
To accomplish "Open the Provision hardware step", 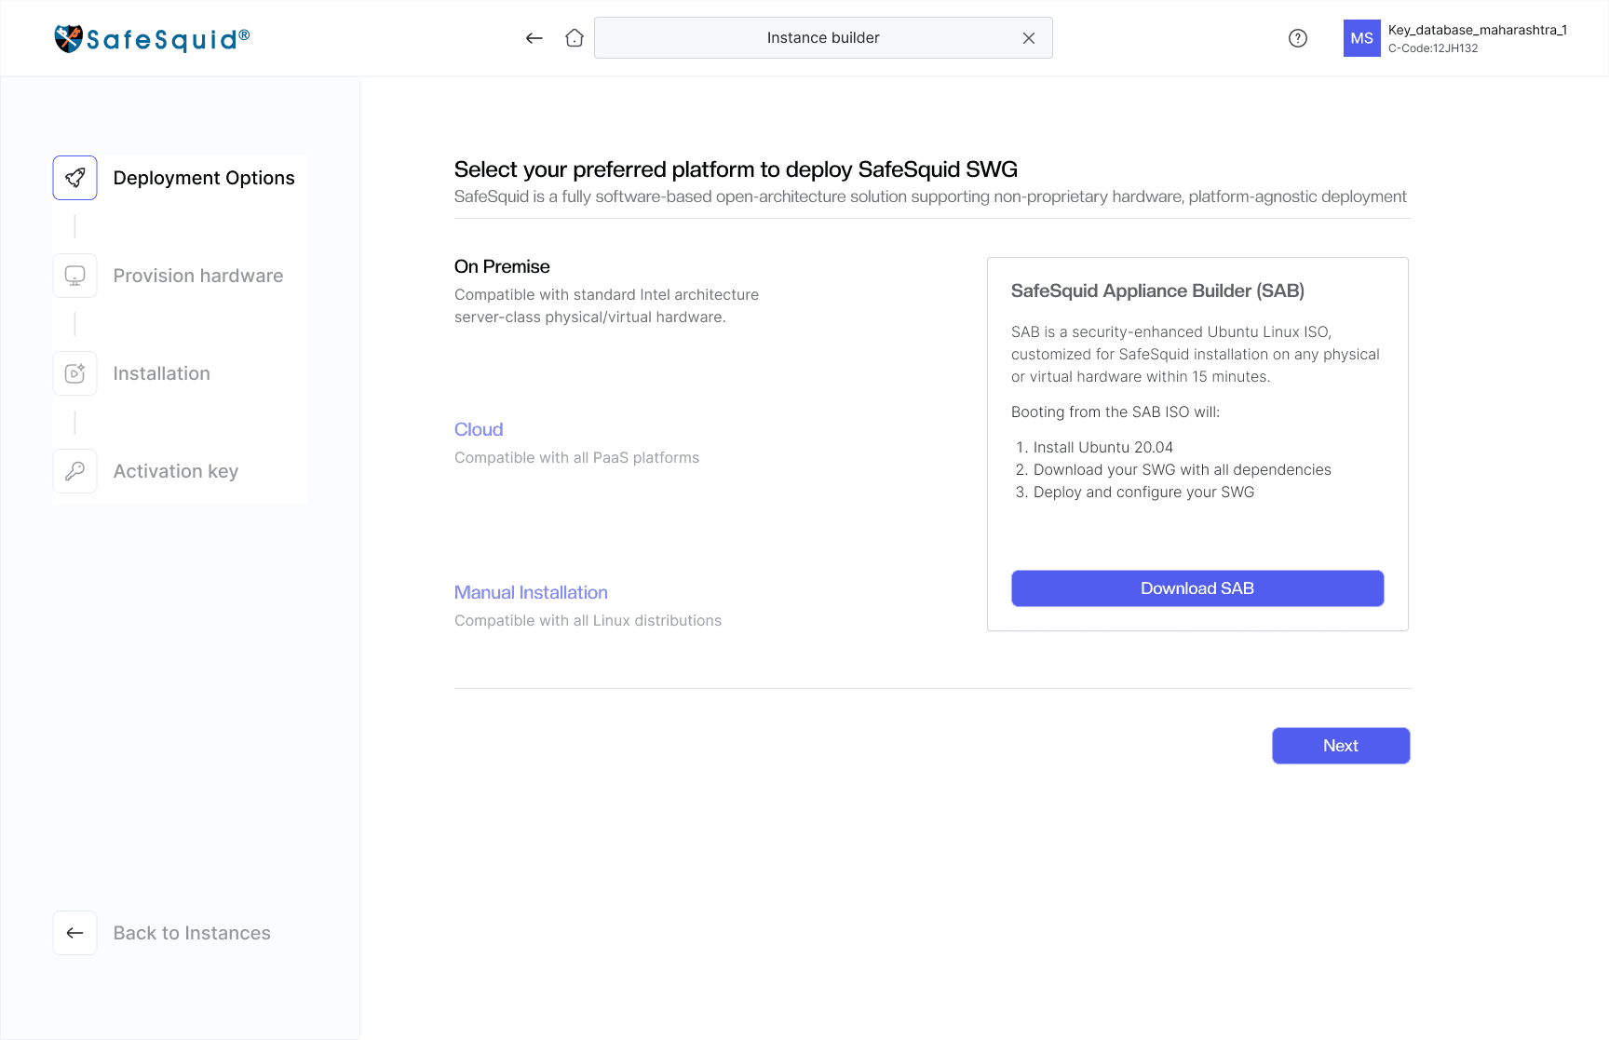I will coord(198,276).
